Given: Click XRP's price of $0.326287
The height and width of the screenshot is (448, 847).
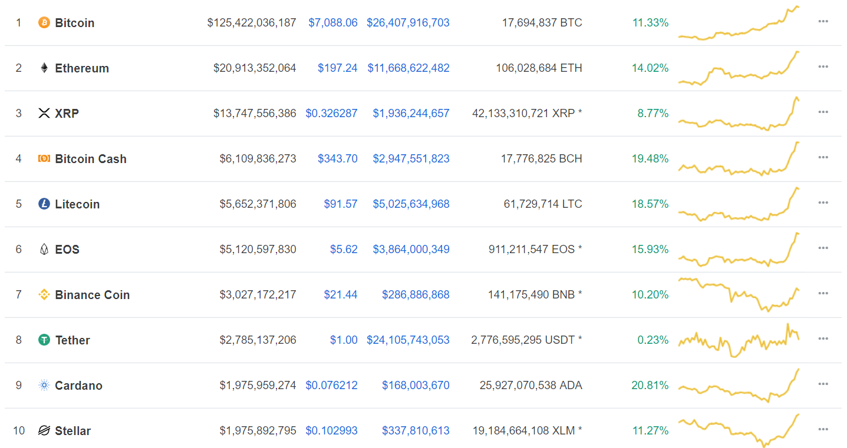Looking at the screenshot, I should [x=331, y=113].
